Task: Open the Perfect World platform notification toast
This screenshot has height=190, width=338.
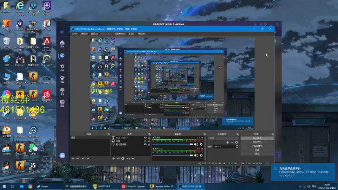Action: (303, 172)
